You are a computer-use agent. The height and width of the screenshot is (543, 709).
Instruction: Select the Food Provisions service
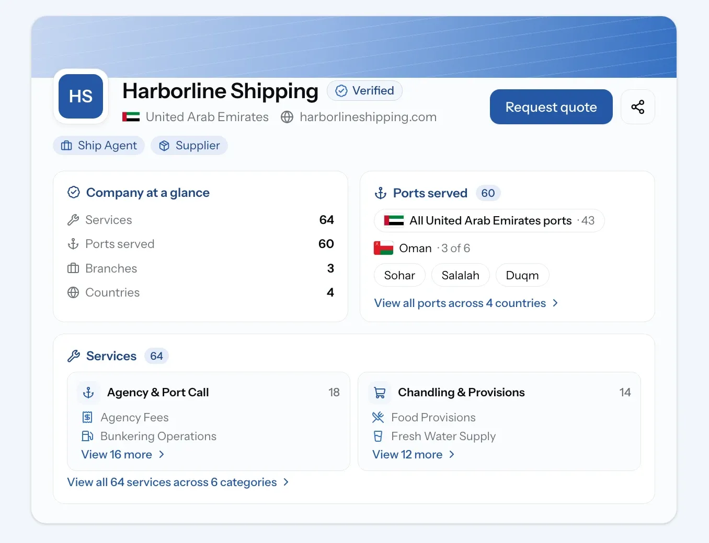tap(433, 417)
